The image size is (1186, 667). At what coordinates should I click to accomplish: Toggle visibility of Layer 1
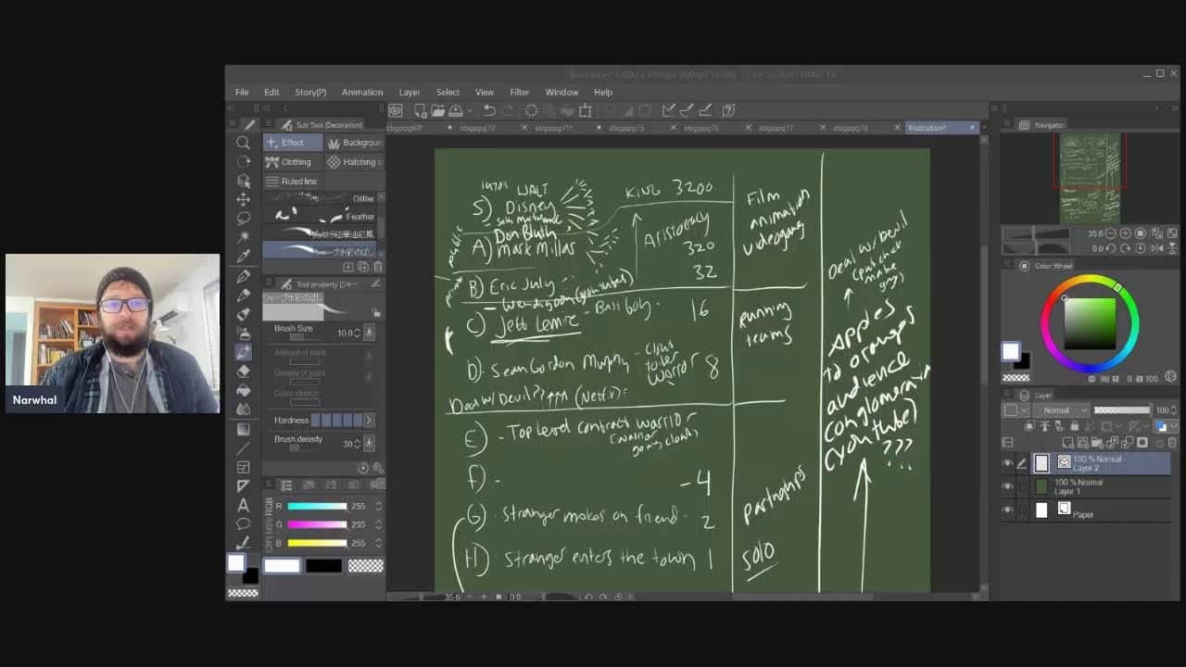(x=1007, y=486)
